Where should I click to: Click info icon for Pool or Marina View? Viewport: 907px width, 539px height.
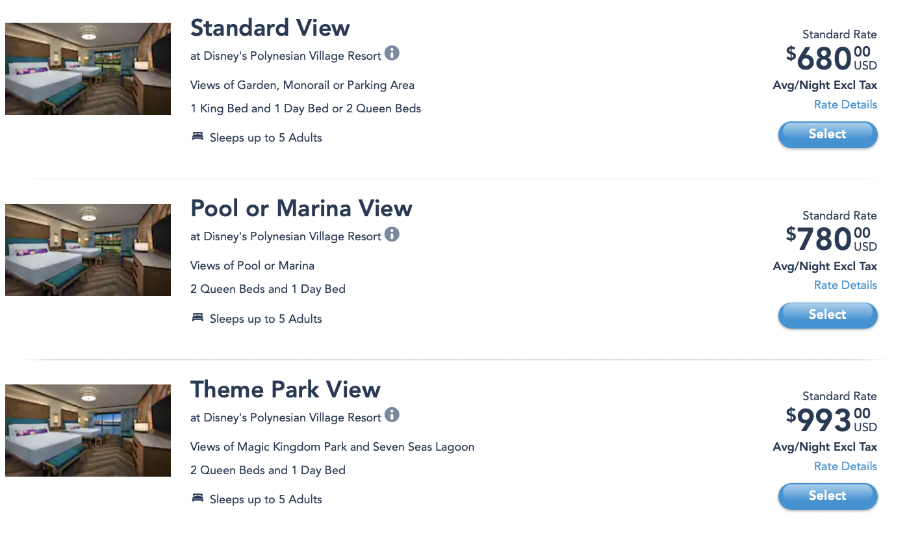tap(392, 234)
